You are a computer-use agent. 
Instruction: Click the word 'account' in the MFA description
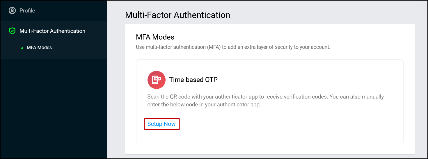click(321, 47)
